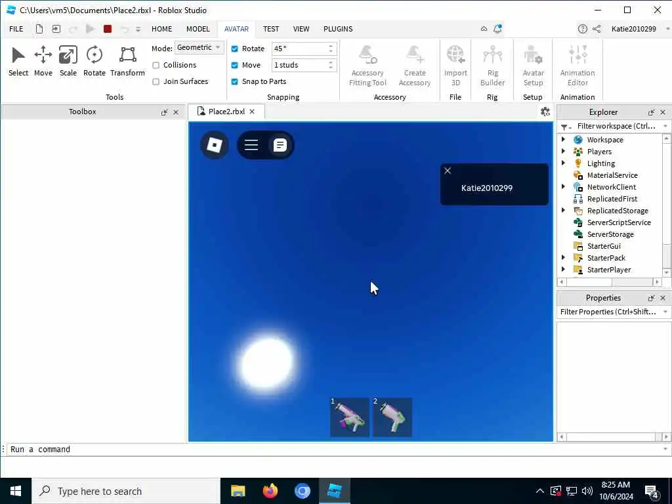Close the Place2.rbxl tab

(252, 112)
